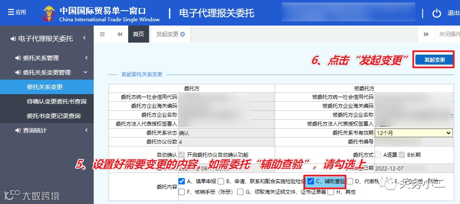The width and height of the screenshot is (460, 204).
Task: Toggle sidebar with the three-line tab bar icon
Action: [102, 34]
